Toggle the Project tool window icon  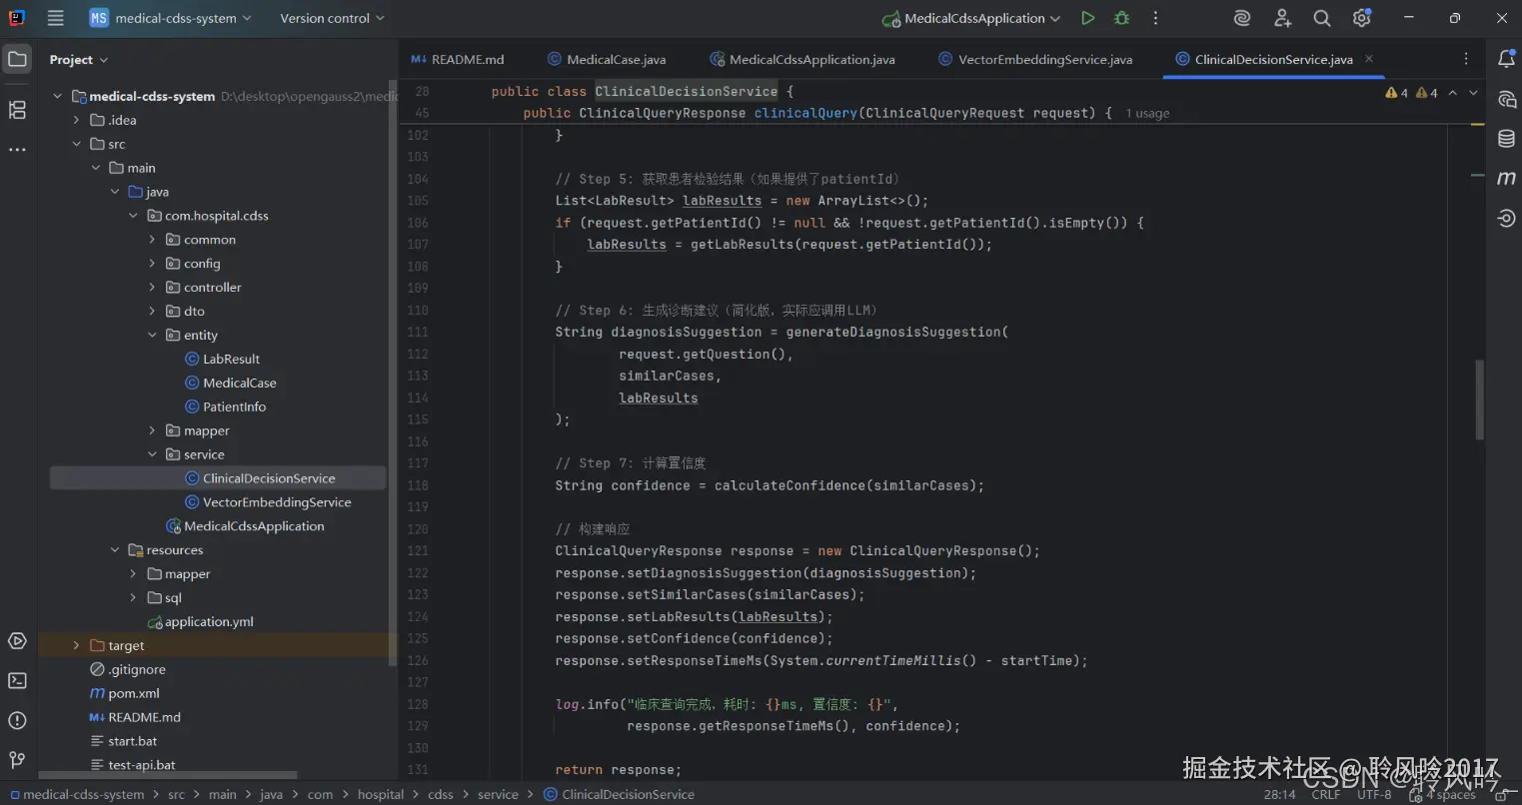(17, 59)
